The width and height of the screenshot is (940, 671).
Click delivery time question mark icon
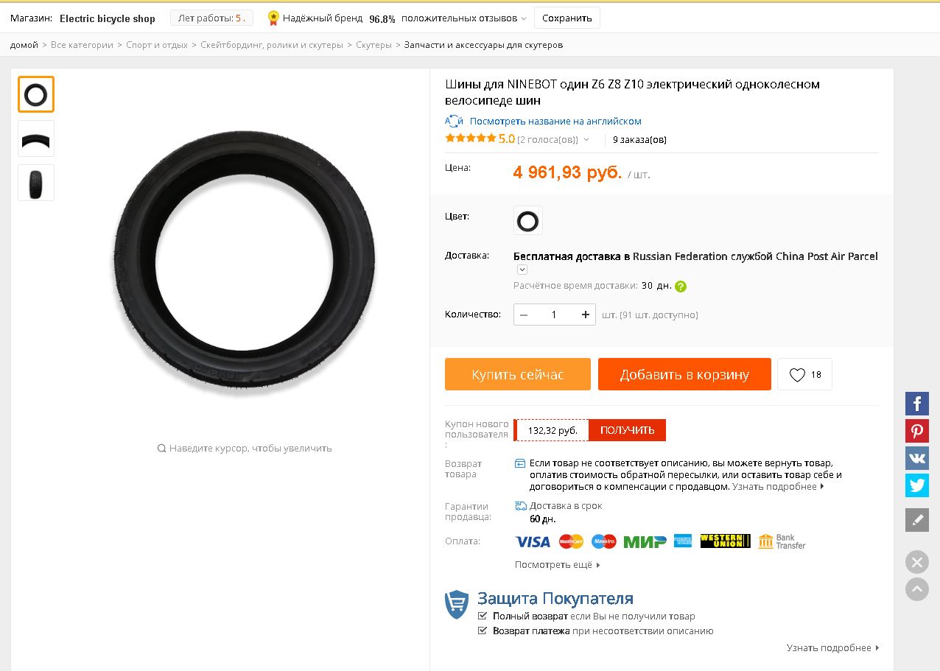tap(681, 287)
